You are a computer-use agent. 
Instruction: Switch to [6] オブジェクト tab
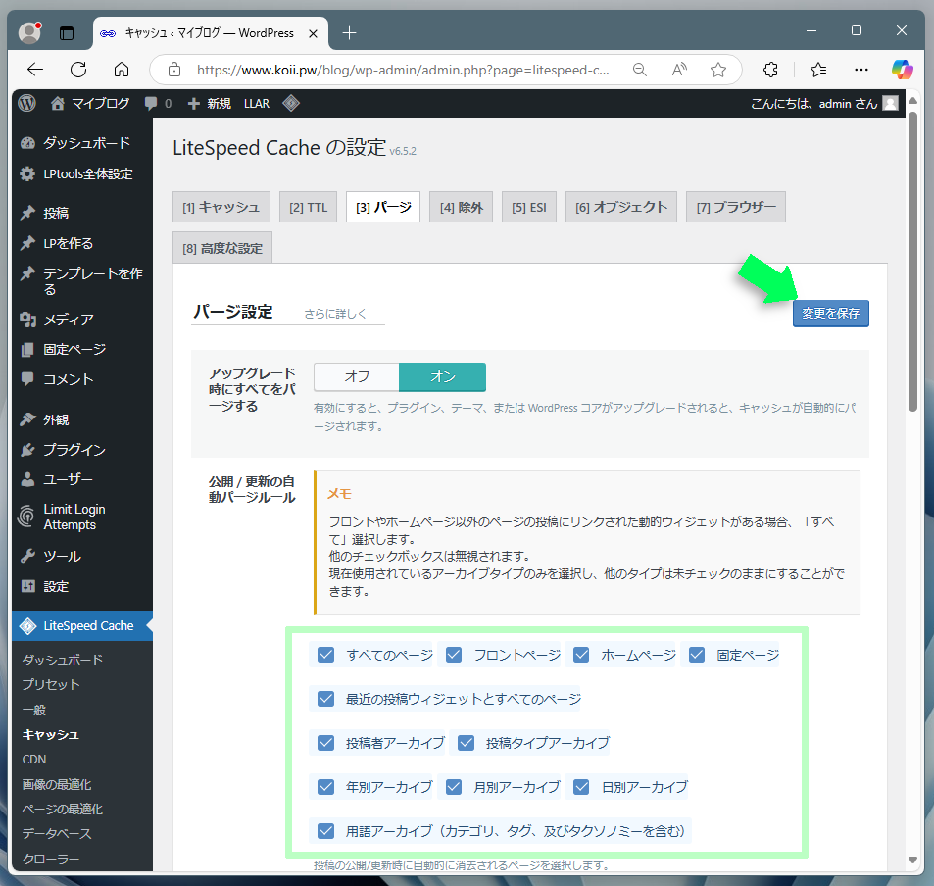(621, 207)
